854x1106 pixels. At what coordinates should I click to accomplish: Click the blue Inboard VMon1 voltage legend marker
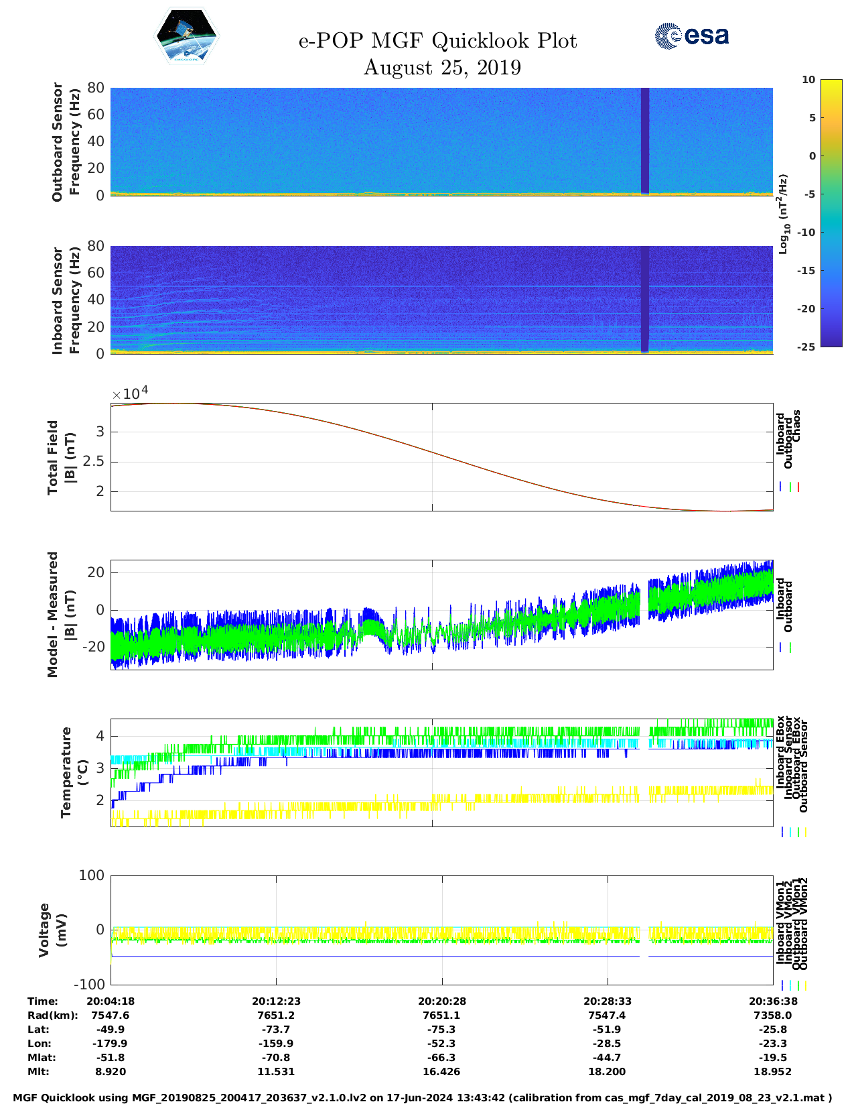(x=782, y=985)
